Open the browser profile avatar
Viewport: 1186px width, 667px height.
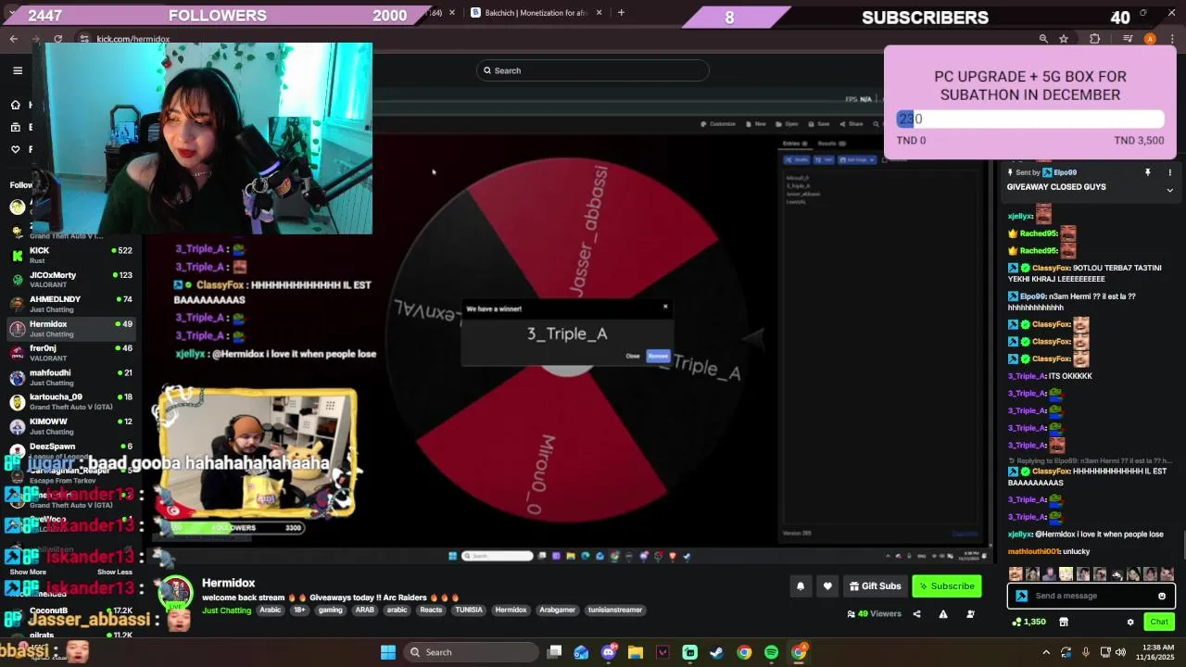tap(1150, 39)
